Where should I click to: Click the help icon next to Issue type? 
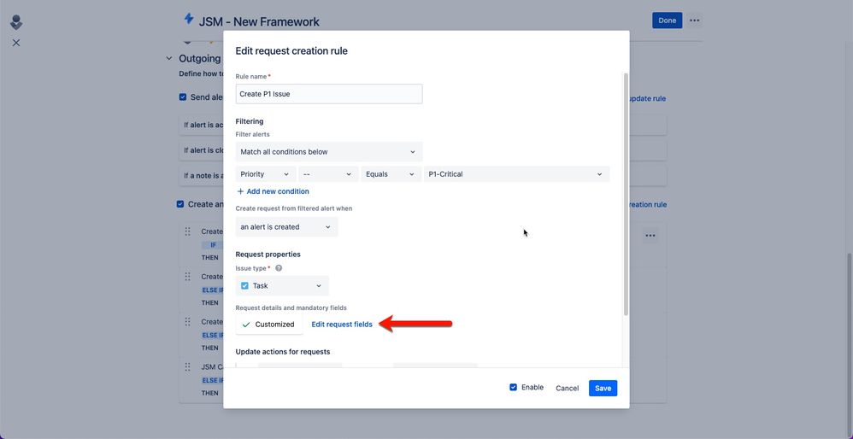[x=279, y=268]
